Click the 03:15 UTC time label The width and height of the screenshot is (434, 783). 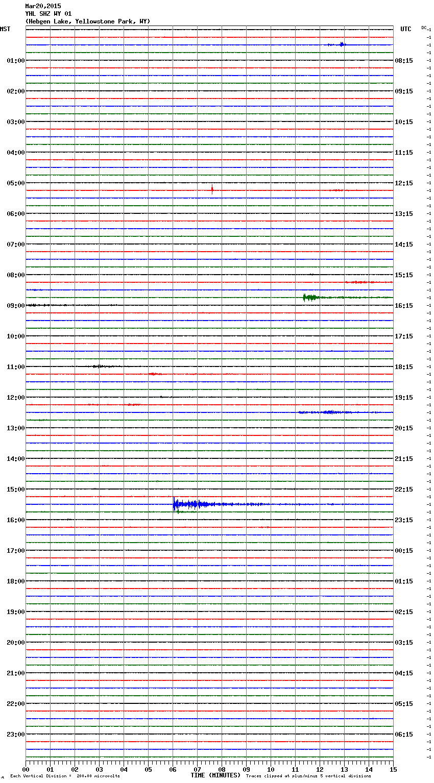tap(404, 643)
